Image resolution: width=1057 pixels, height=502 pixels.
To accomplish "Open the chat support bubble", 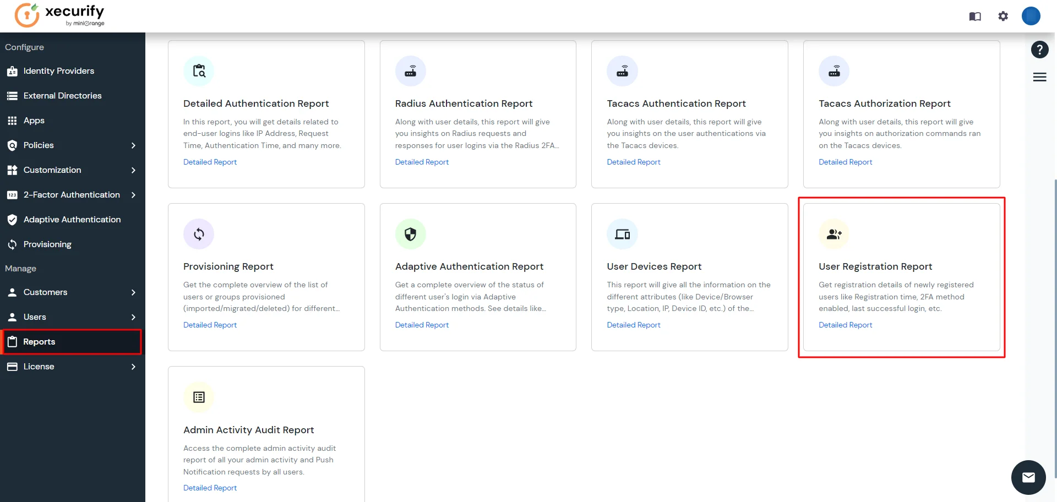I will pyautogui.click(x=1028, y=477).
